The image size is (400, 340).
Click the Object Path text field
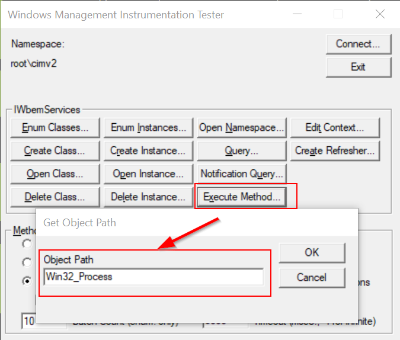click(x=153, y=277)
